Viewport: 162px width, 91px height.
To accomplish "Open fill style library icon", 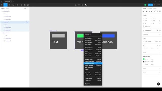I will [157, 45].
